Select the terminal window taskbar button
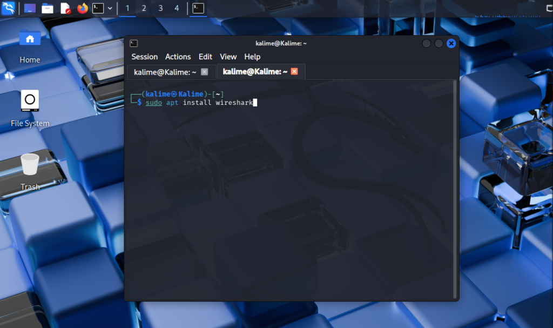 click(x=198, y=8)
